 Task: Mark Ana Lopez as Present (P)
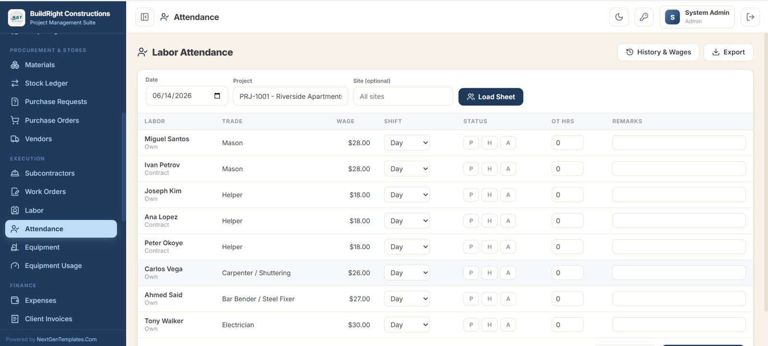pos(471,221)
